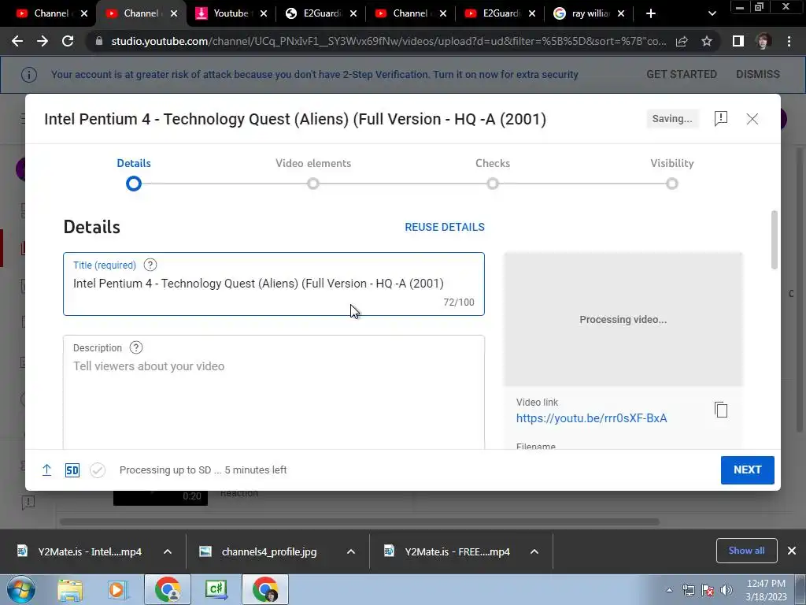
Task: Click into the Title text field
Action: coord(274,284)
